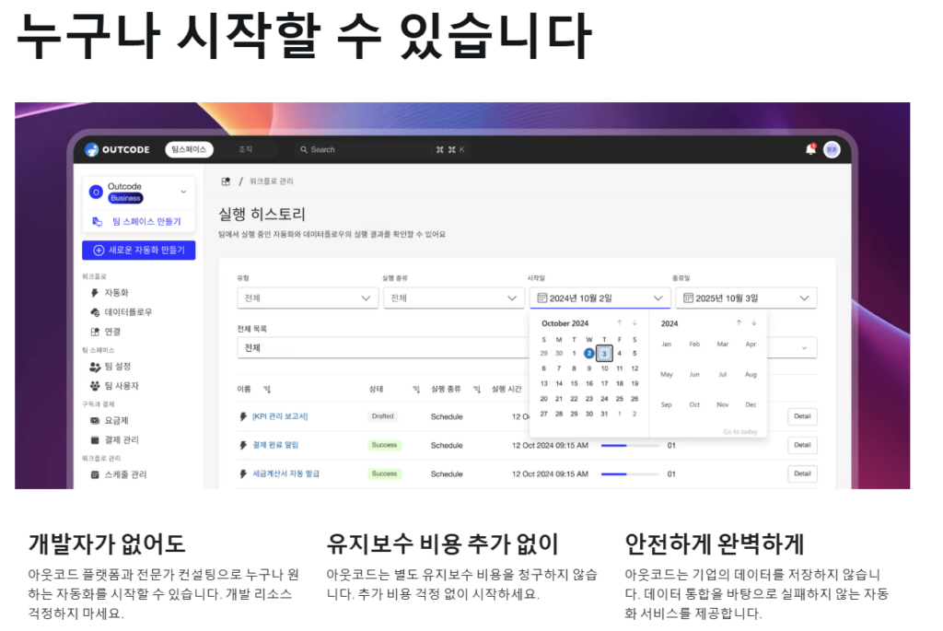The image size is (943, 631).
Task: Click the 팀 설정 sidebar icon
Action: coord(95,367)
